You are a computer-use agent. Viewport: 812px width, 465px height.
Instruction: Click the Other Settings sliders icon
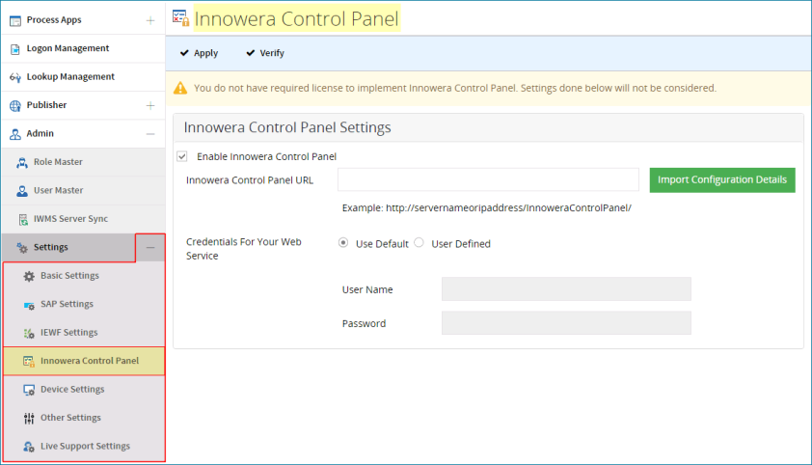(x=29, y=419)
